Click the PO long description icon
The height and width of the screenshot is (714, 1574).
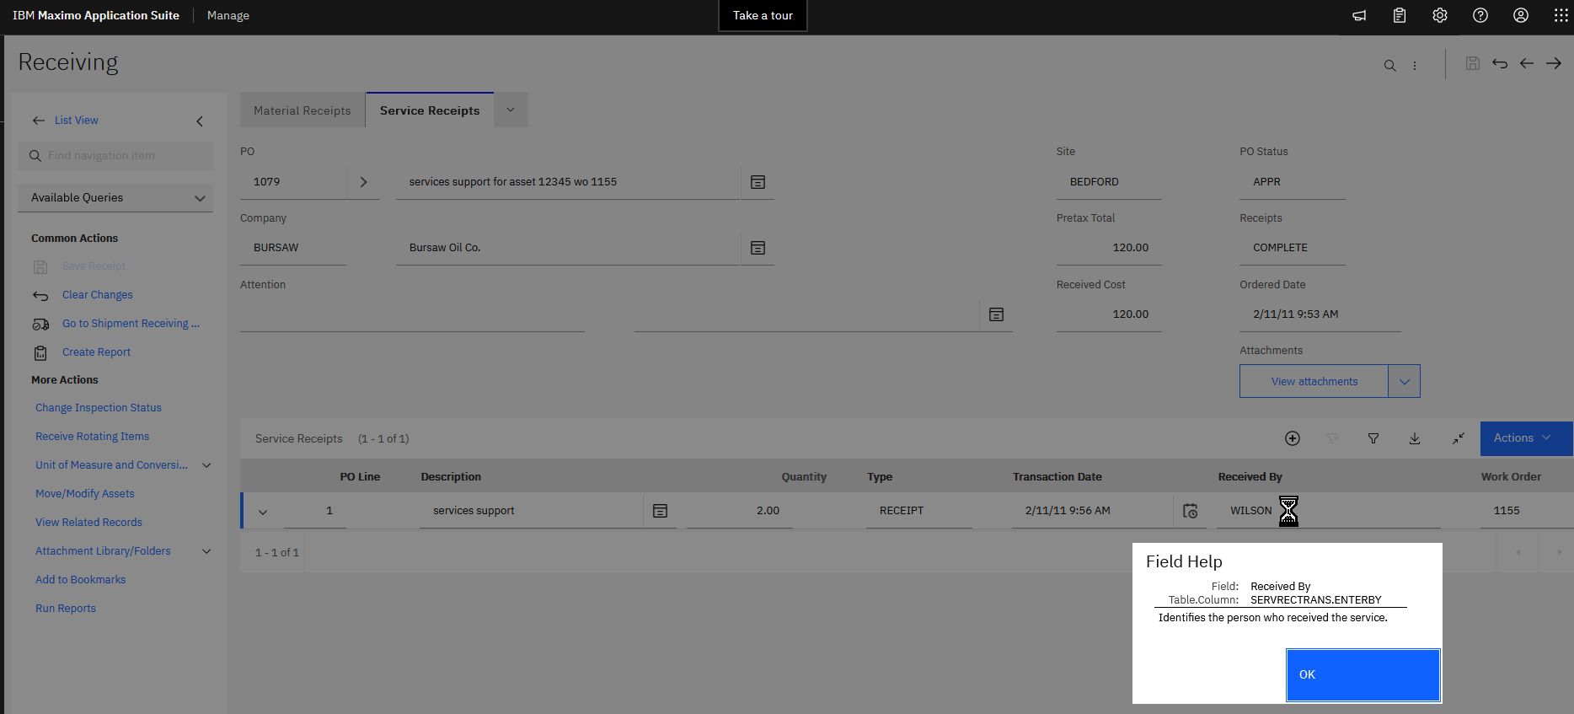[758, 182]
